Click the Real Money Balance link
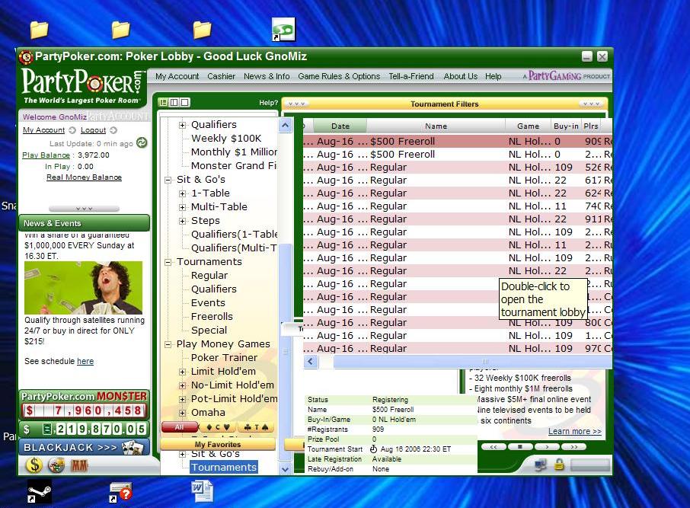690x508 pixels. coord(84,177)
